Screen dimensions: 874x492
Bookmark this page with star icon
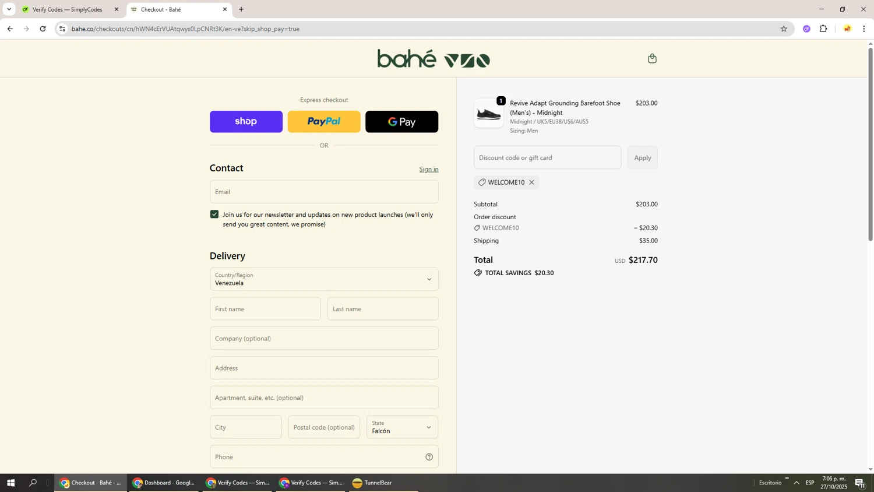coord(784,29)
